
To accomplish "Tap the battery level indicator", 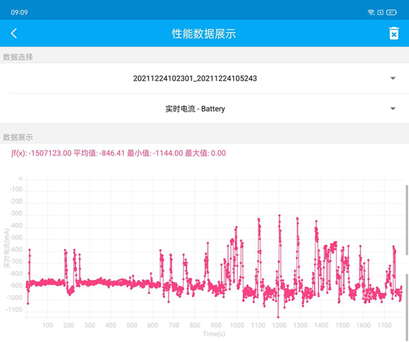I will (391, 12).
